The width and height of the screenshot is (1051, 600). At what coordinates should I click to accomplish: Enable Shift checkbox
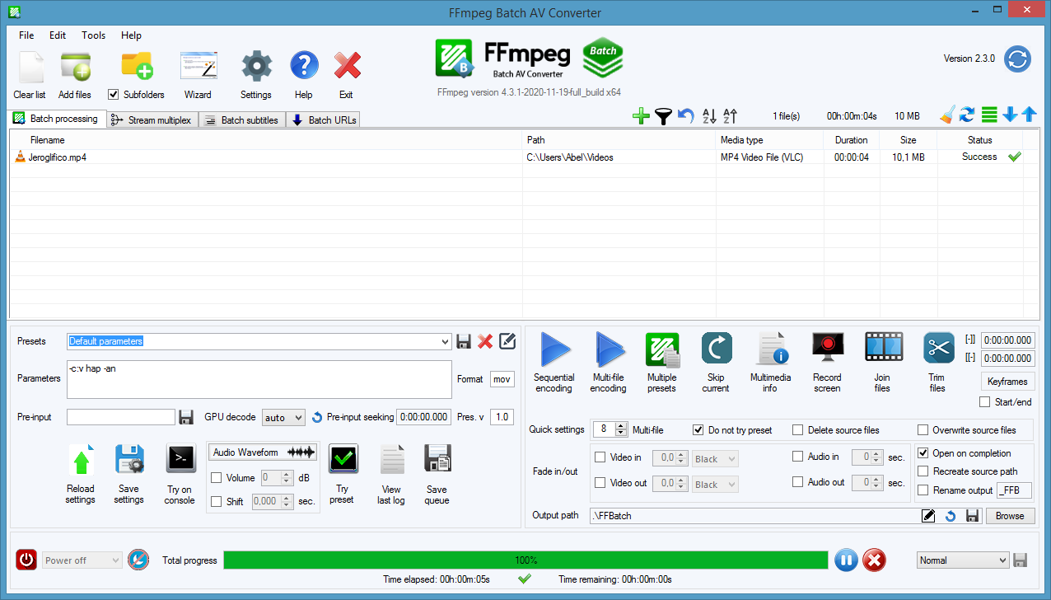(x=217, y=501)
